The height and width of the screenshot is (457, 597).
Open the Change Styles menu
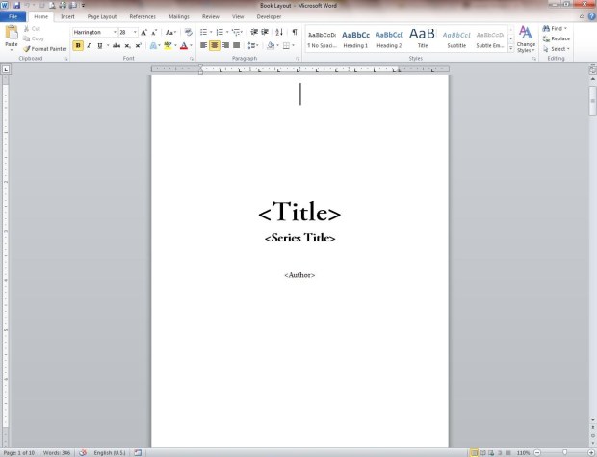[526, 38]
